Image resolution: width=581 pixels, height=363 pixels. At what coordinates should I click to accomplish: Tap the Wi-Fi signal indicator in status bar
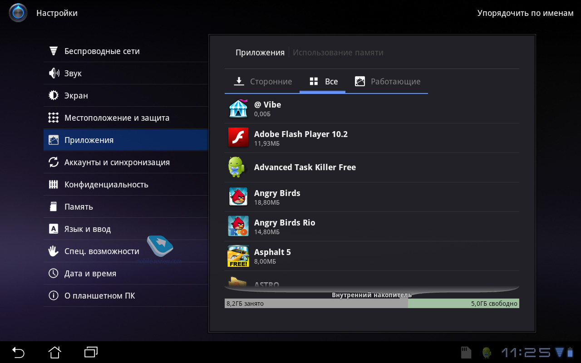coord(559,353)
